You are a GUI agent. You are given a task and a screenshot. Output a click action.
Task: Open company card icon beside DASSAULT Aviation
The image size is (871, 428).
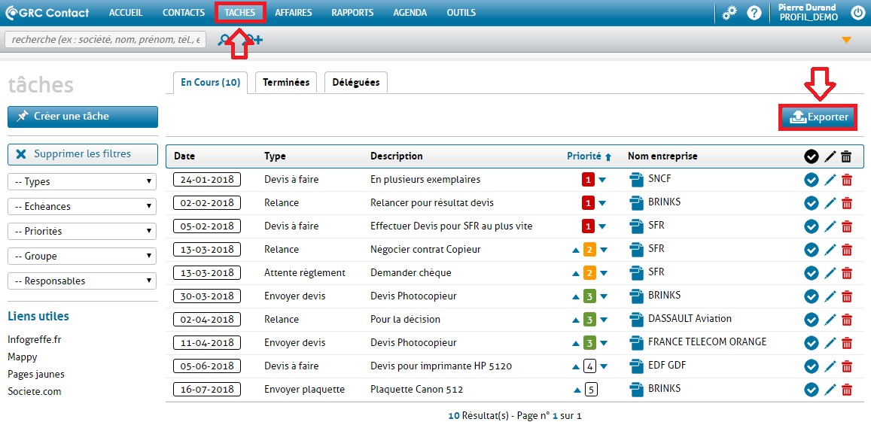pos(635,319)
